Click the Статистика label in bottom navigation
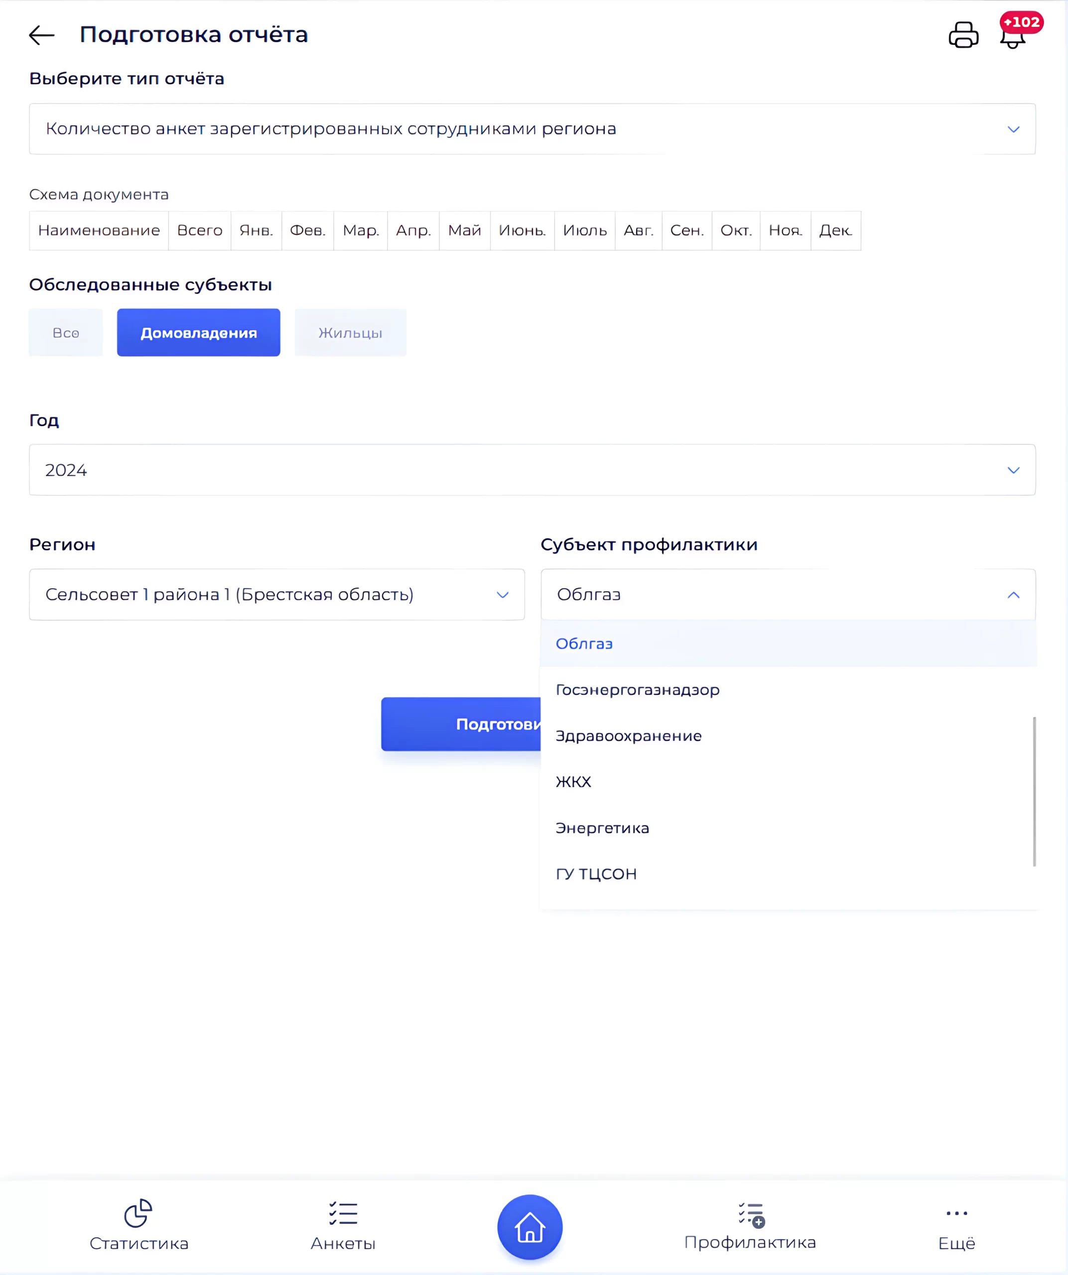Viewport: 1068px width, 1275px height. coord(139,1244)
